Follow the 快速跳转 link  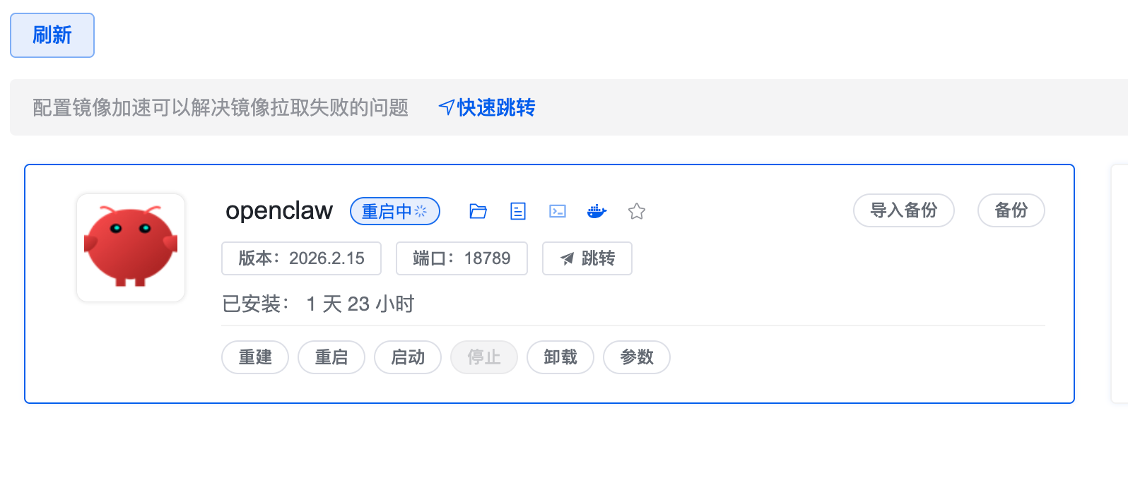[496, 107]
